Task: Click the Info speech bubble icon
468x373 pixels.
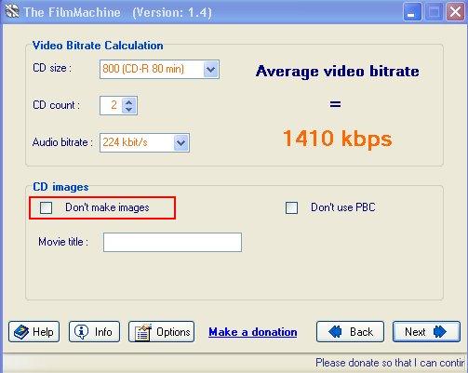Action: click(x=81, y=332)
